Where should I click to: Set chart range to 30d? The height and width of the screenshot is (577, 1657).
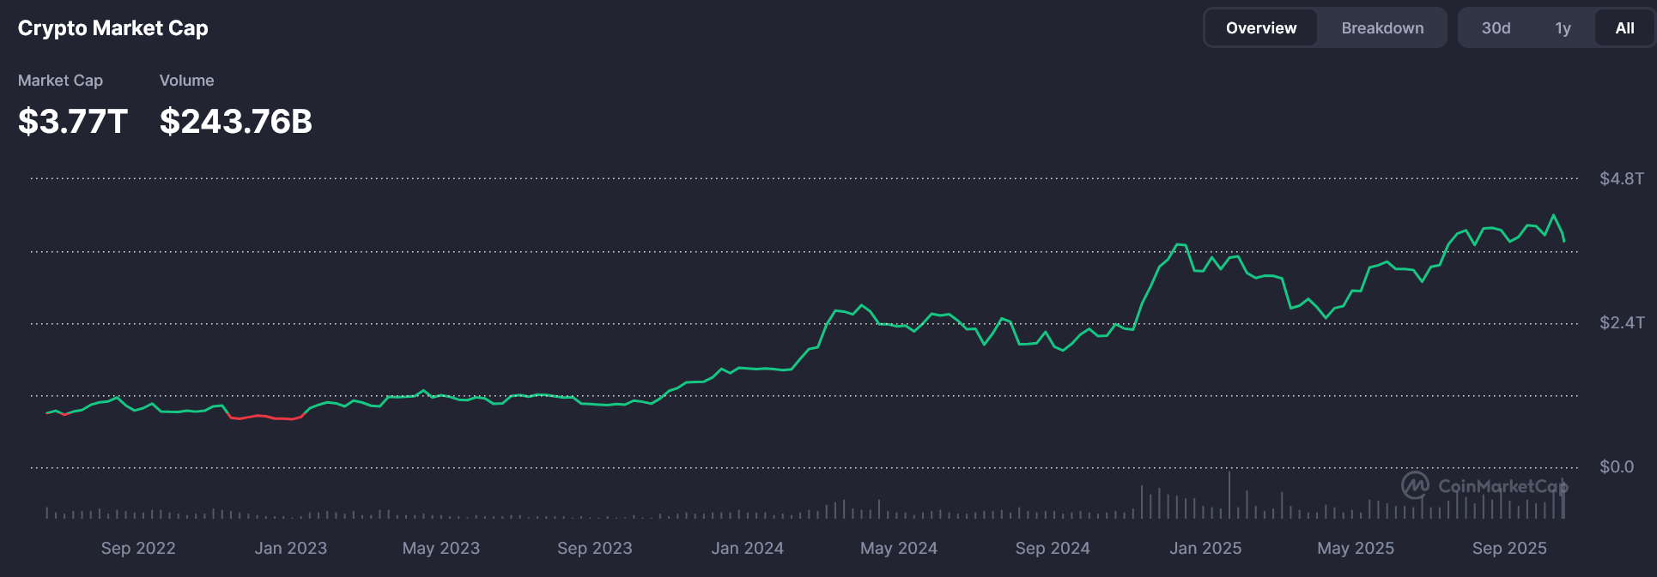coord(1496,28)
